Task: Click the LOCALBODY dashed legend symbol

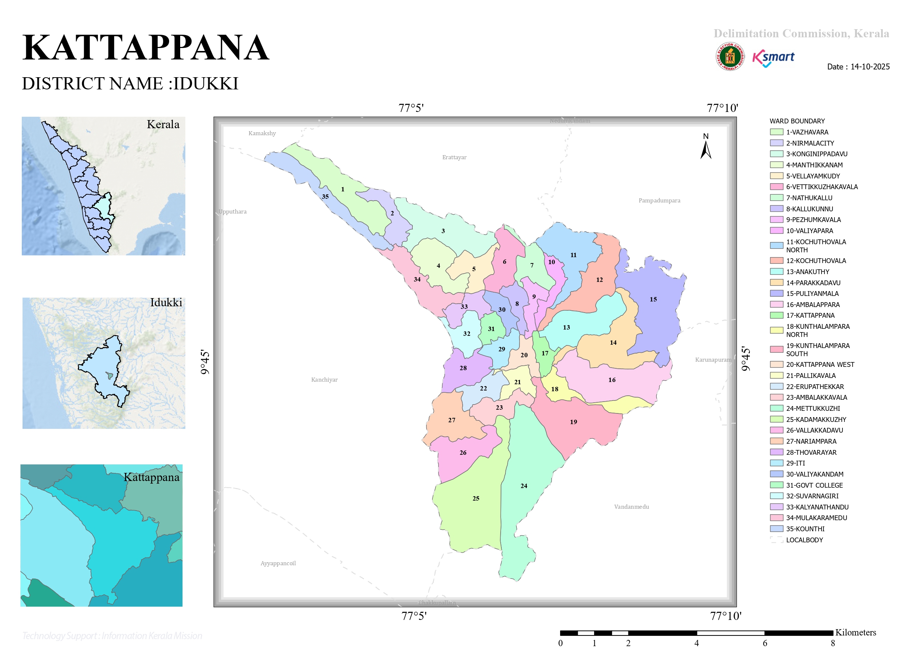Action: (777, 540)
